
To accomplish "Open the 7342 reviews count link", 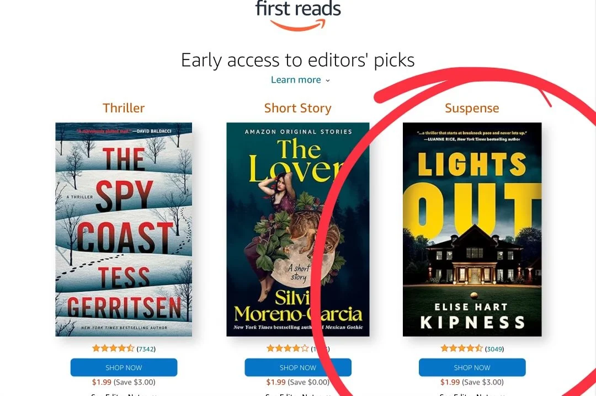I will [146, 349].
